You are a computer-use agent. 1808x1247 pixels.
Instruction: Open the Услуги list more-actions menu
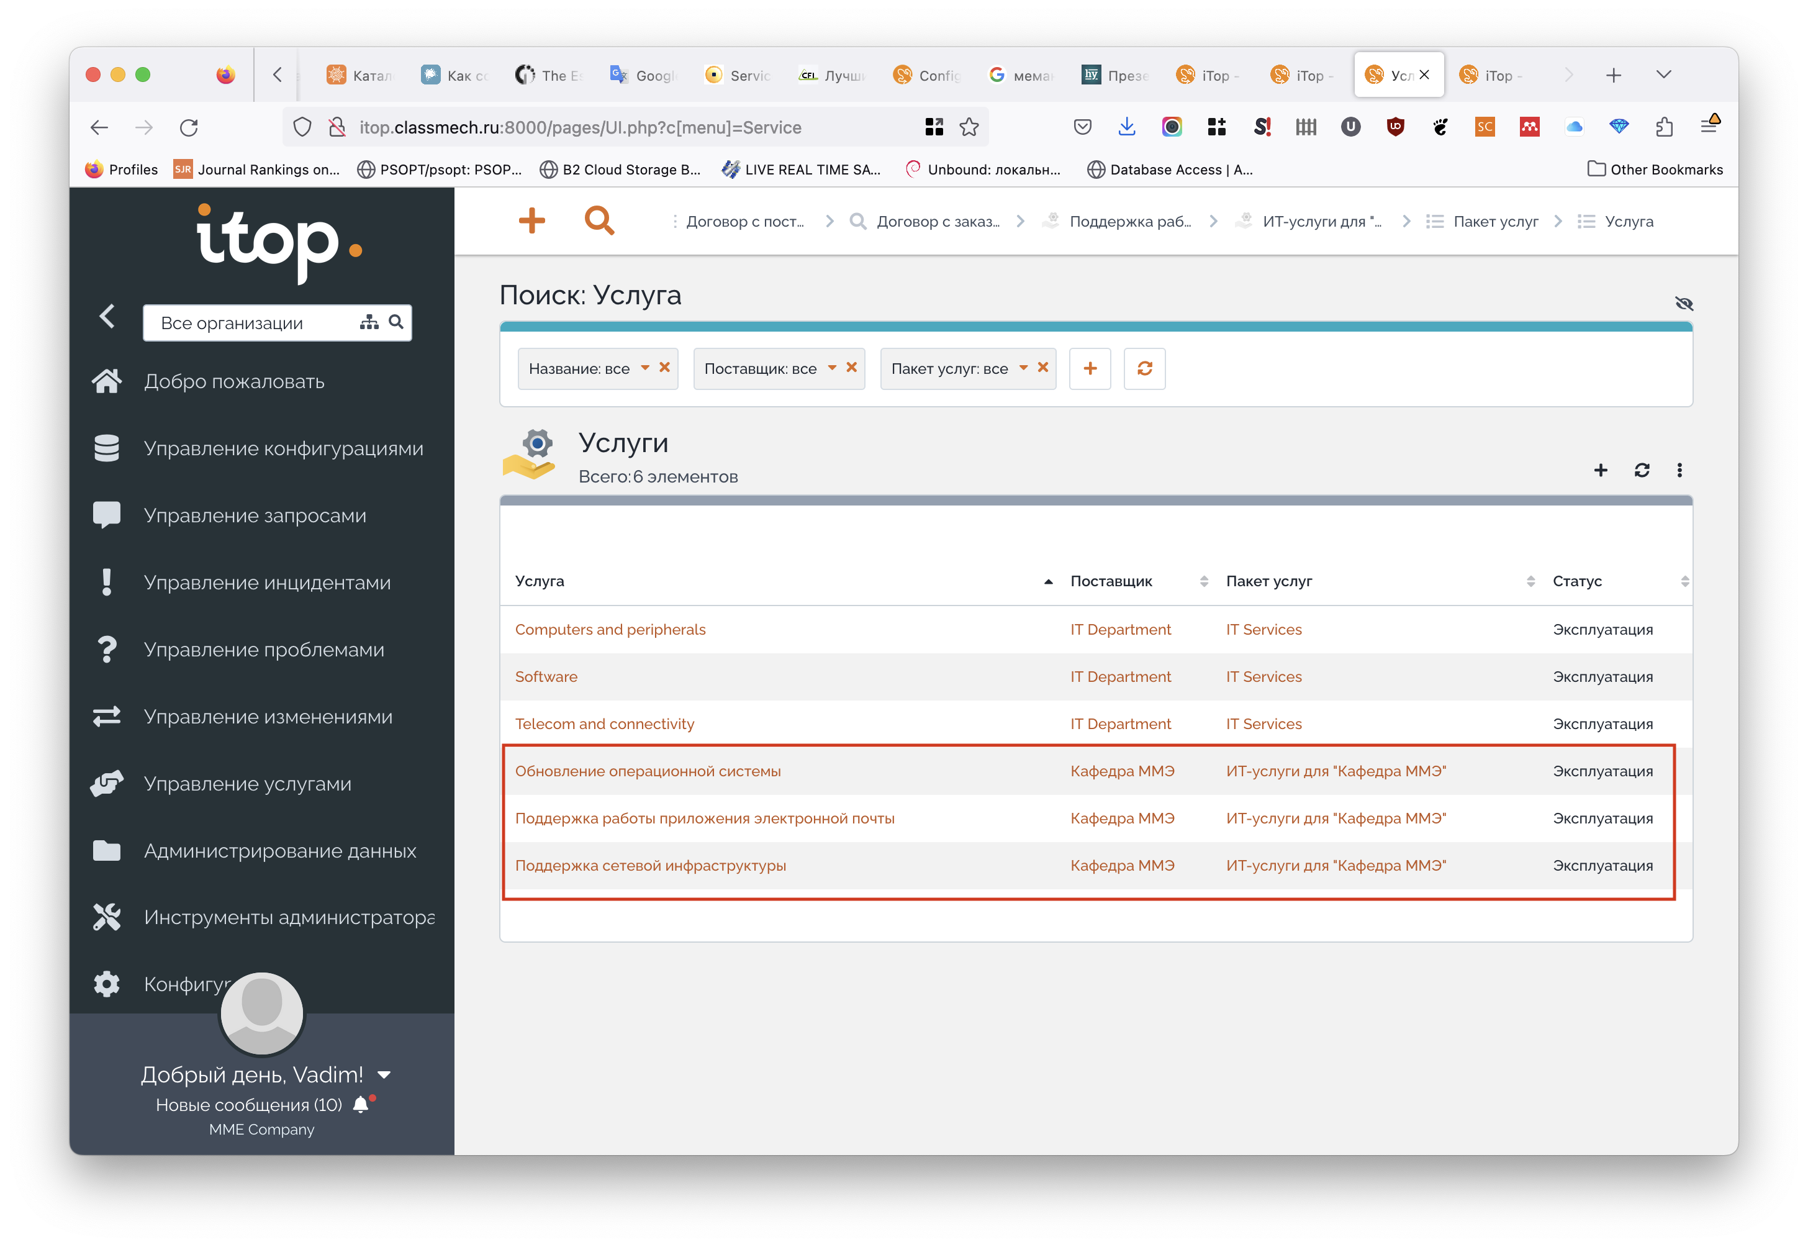tap(1680, 470)
